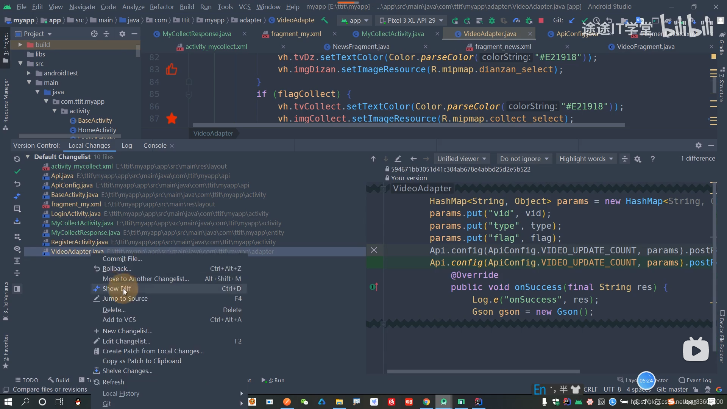Select 'Rollback...' from the context menu

click(116, 268)
